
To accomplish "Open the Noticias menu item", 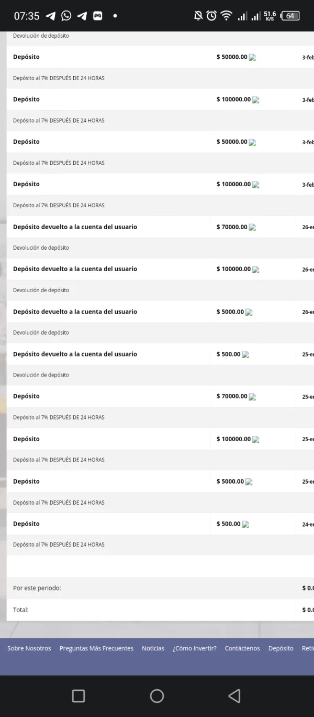I will [x=153, y=648].
